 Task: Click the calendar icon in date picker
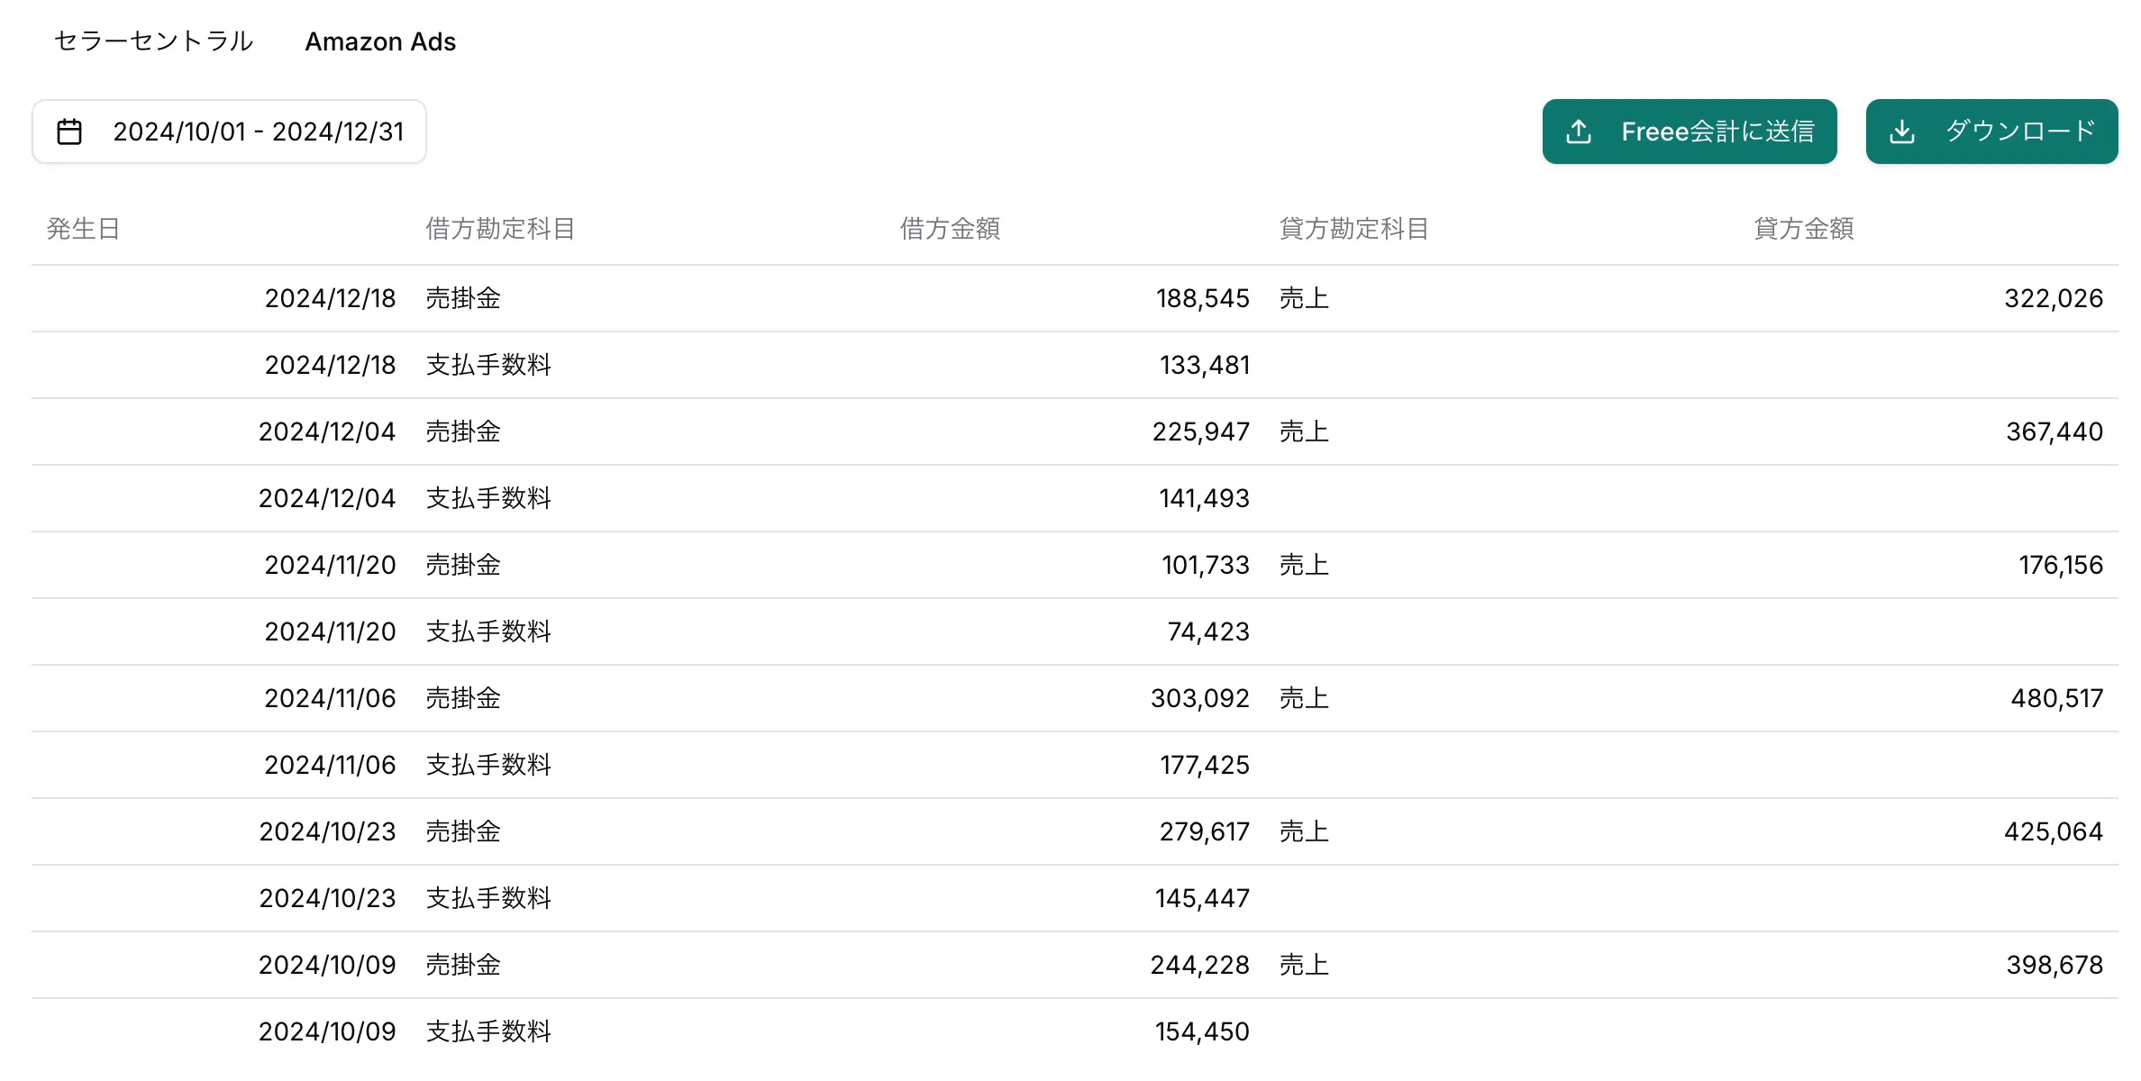[x=69, y=132]
